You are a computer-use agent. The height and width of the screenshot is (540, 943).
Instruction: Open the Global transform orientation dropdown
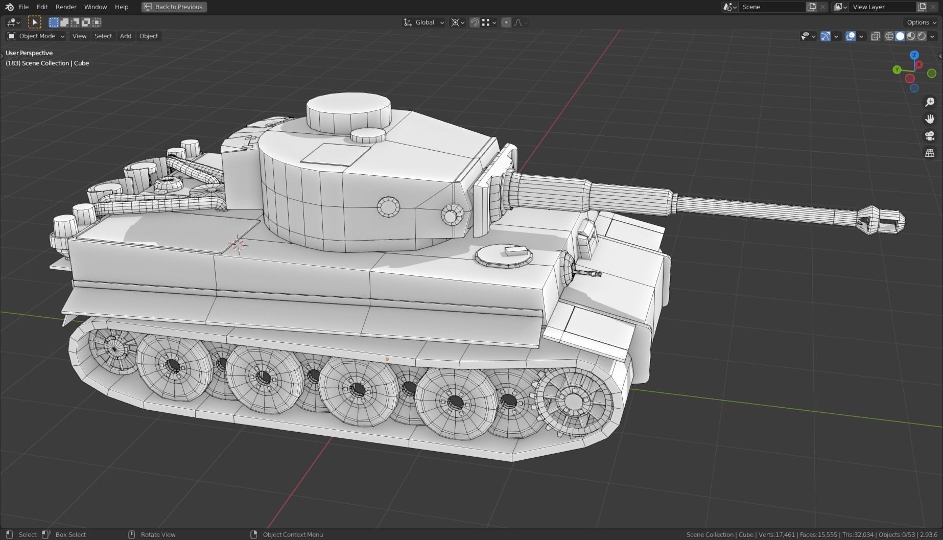[x=423, y=22]
